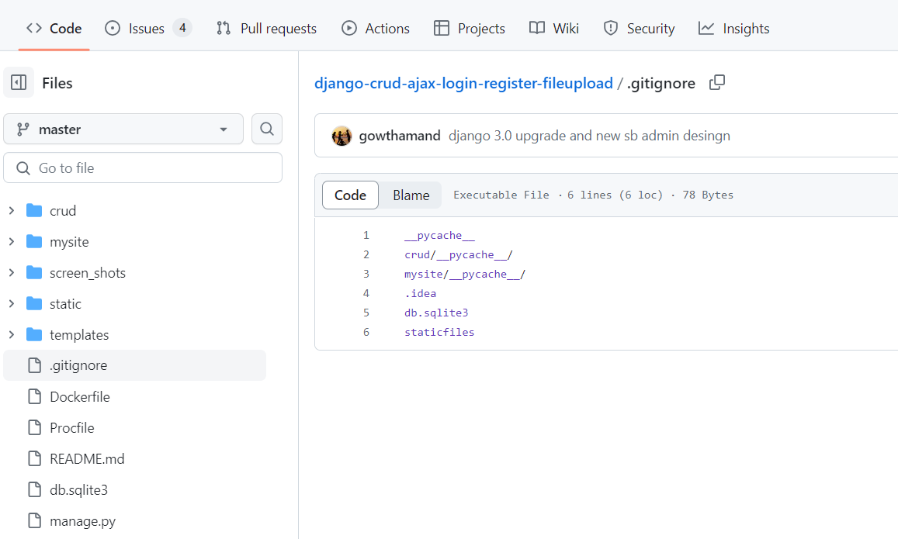Open the Actions play tab

click(376, 28)
